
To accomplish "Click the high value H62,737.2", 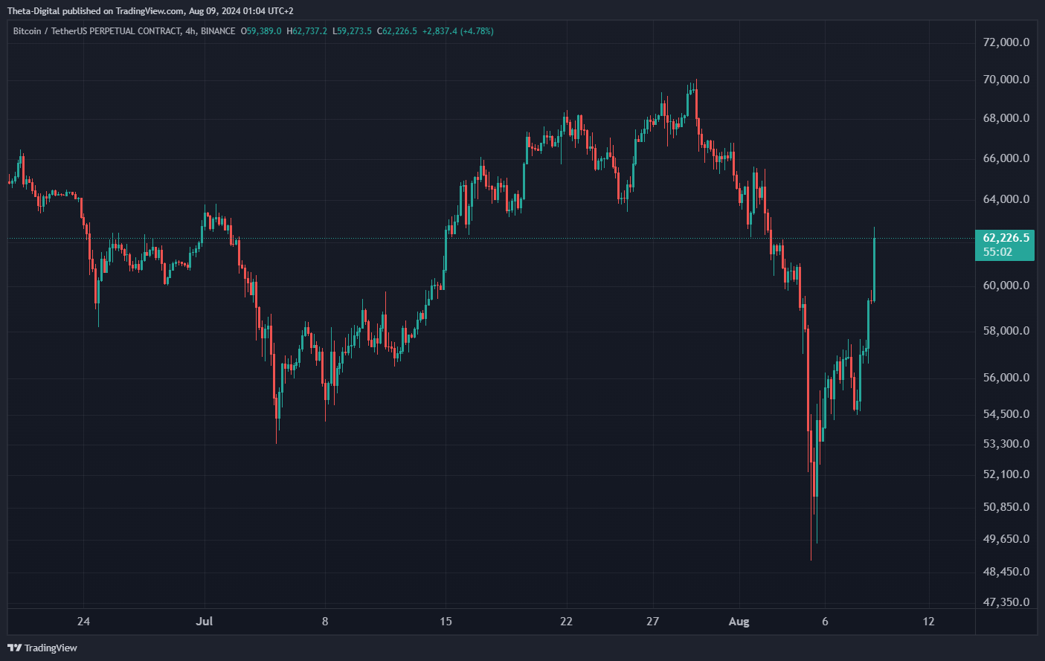I will tap(306, 31).
